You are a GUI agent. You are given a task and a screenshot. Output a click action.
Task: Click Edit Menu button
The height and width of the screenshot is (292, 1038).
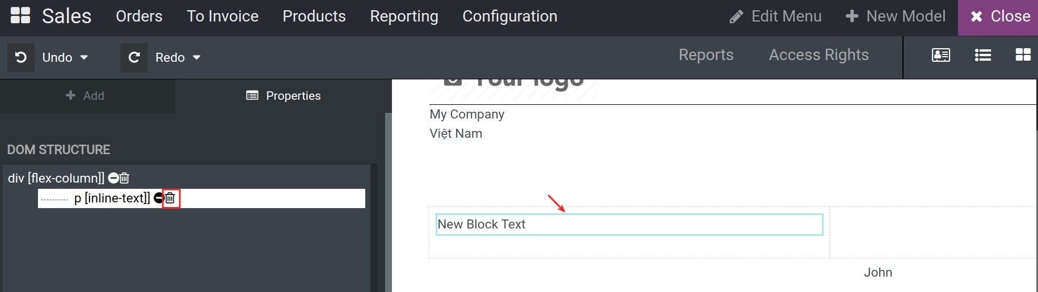pos(775,16)
